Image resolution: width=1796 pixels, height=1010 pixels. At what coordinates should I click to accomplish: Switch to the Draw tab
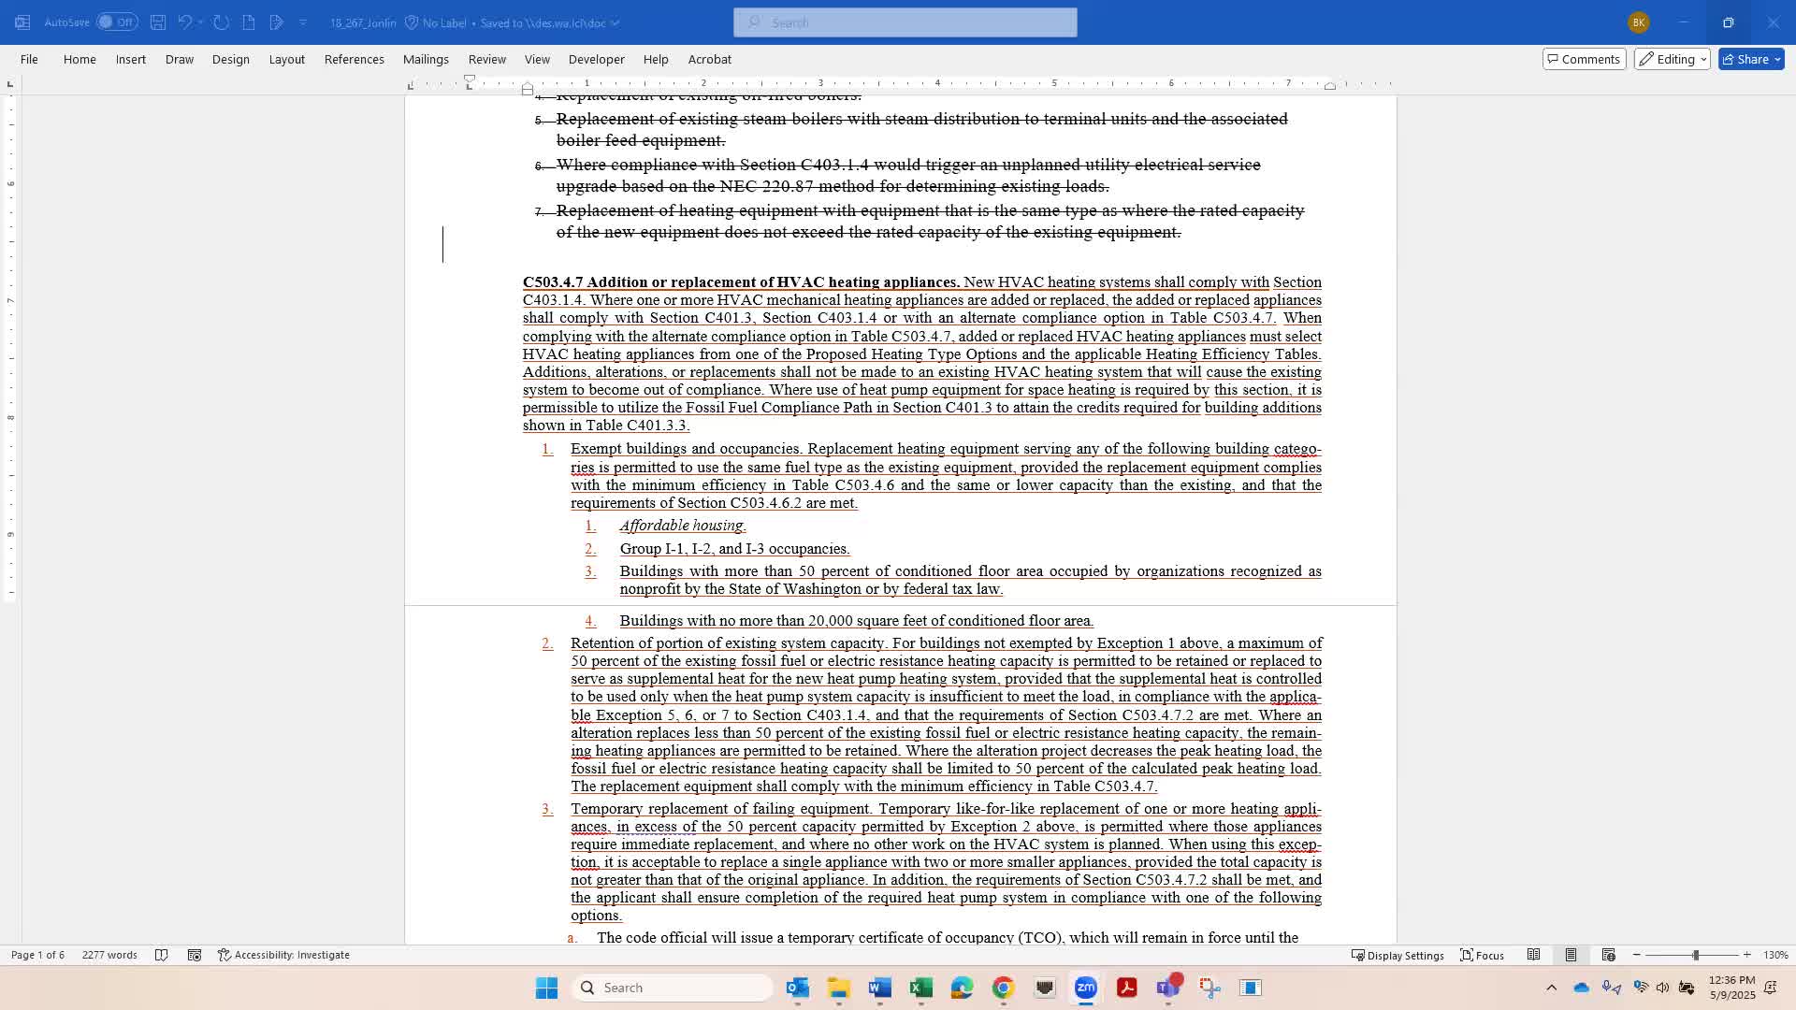coord(180,59)
